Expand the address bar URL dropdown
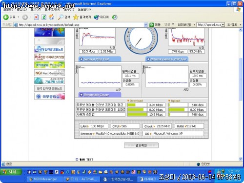Image resolution: width=244 pixels, height=183 pixels. [x=146, y=25]
